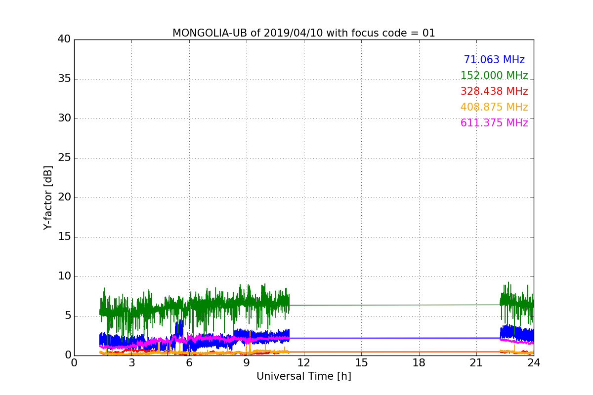
Task: Click the x-axis tick label 3
Action: tap(131, 362)
